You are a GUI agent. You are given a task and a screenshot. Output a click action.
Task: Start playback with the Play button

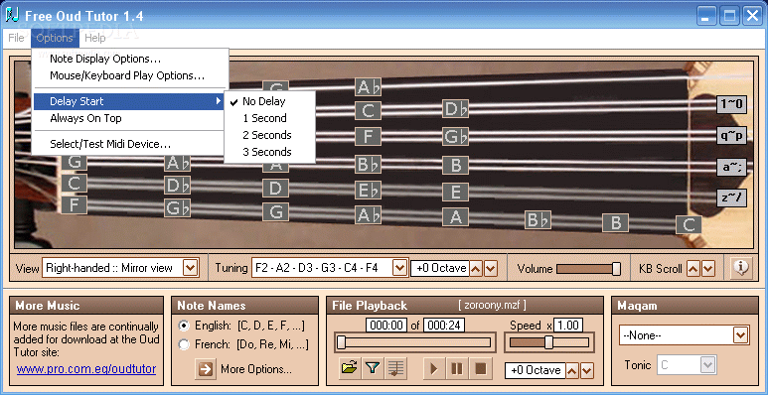tap(433, 368)
